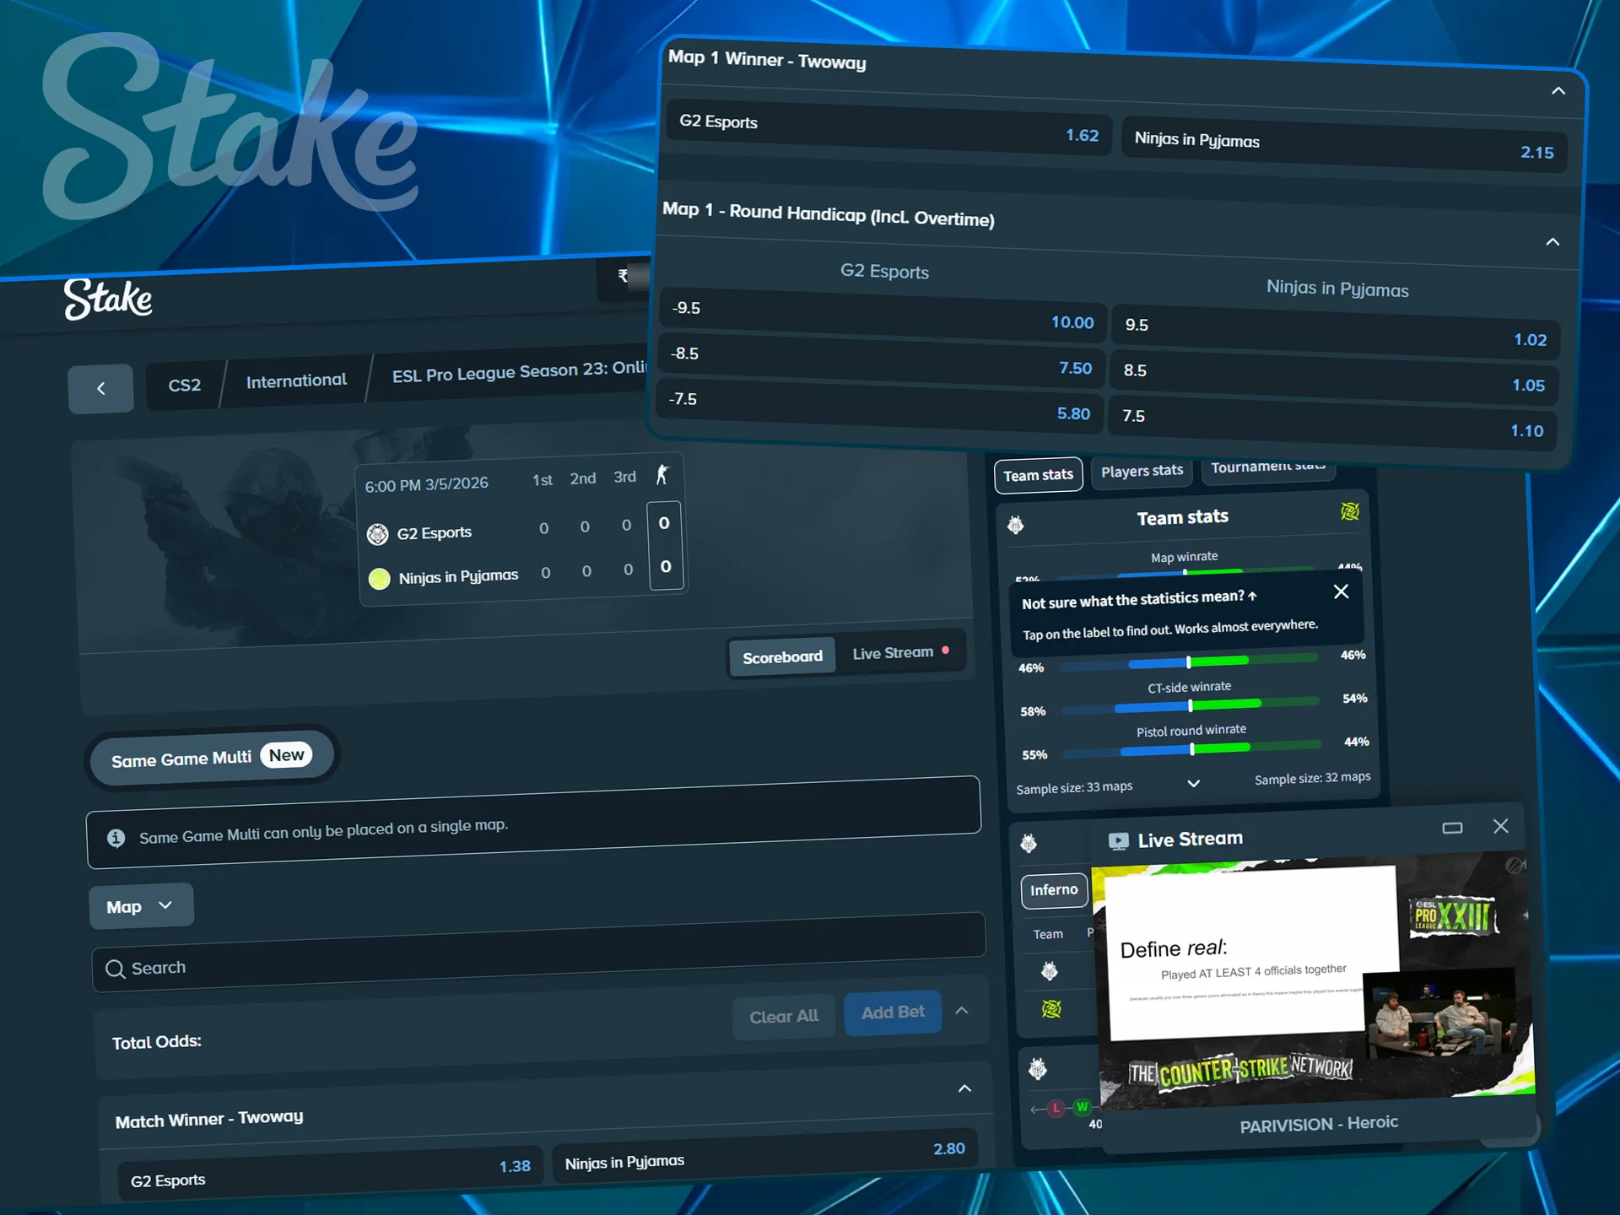
Task: Open the Team stats tab
Action: [1038, 475]
